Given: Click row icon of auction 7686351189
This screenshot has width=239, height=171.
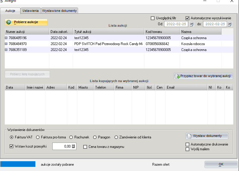Looking at the screenshot, I should 7,50.
